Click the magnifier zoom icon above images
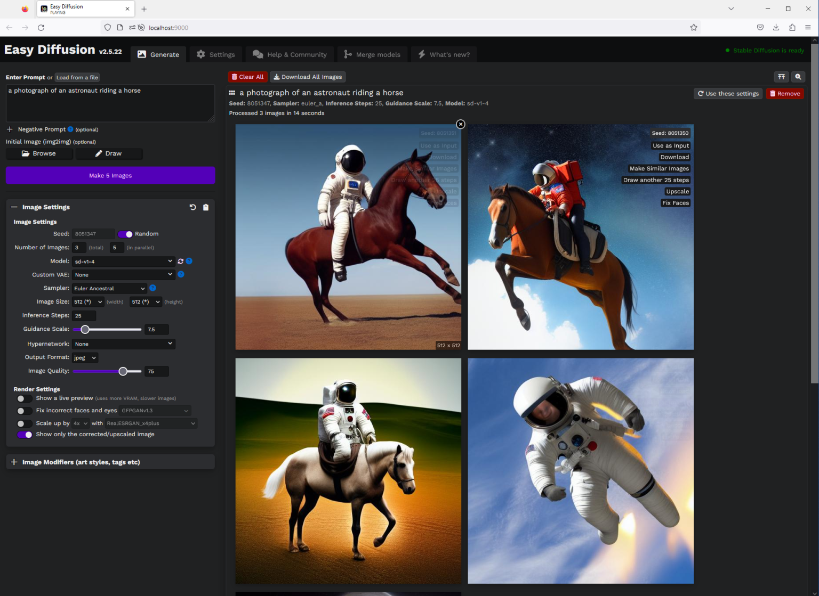Image resolution: width=819 pixels, height=596 pixels. coord(798,77)
